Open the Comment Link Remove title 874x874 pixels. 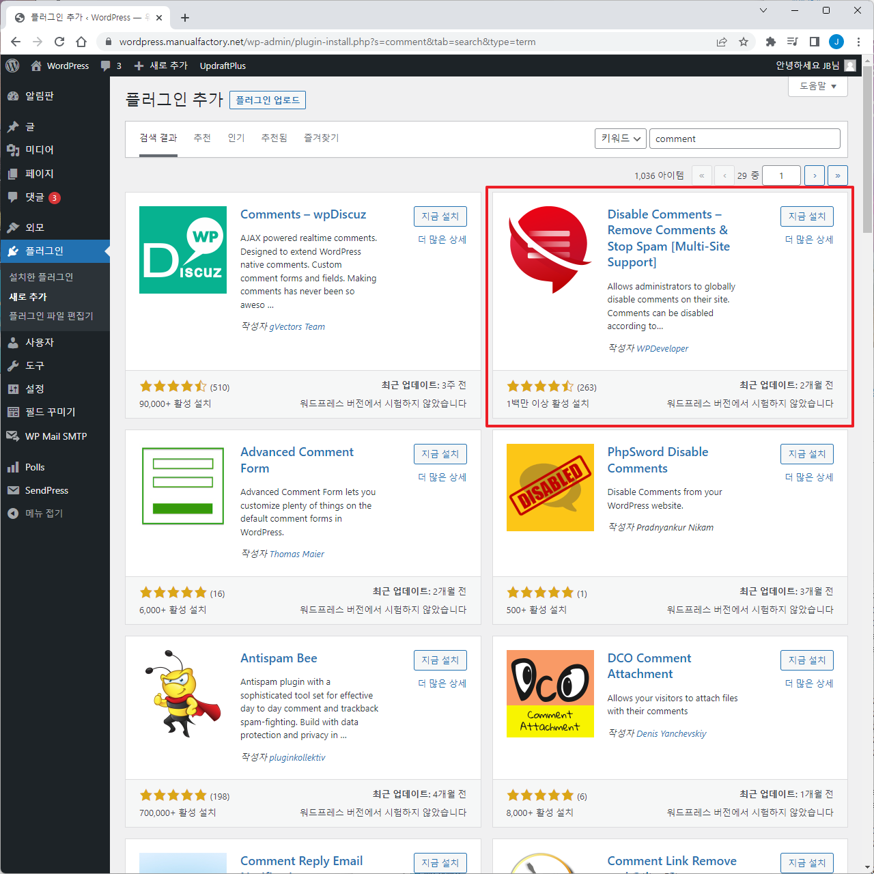point(672,861)
